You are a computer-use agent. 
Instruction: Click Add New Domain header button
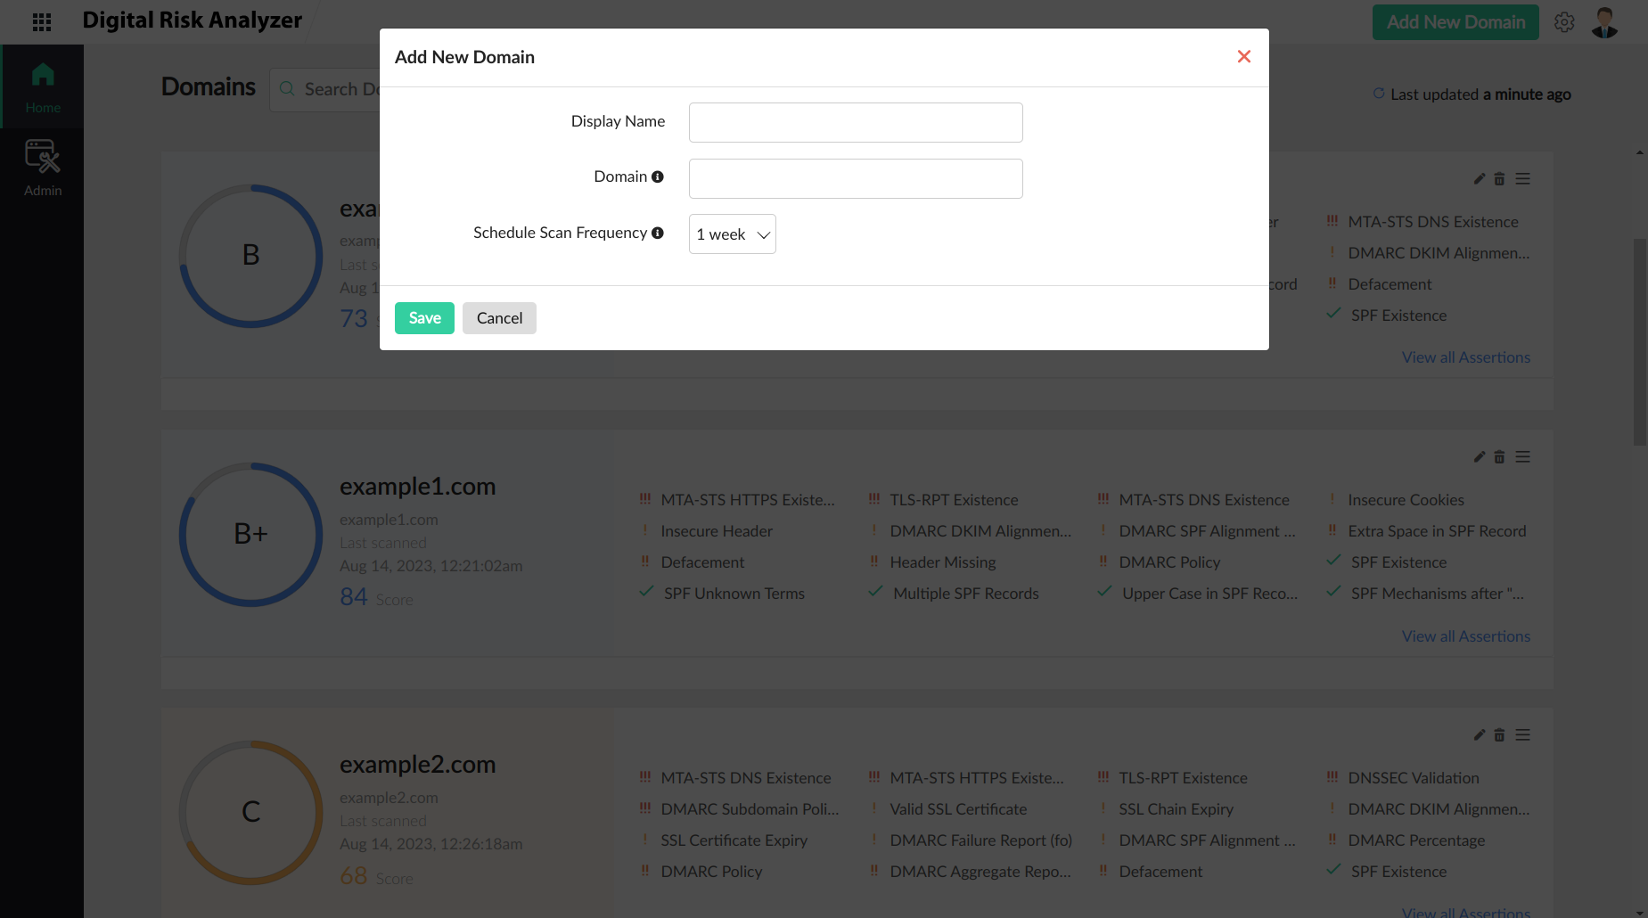pos(1455,22)
